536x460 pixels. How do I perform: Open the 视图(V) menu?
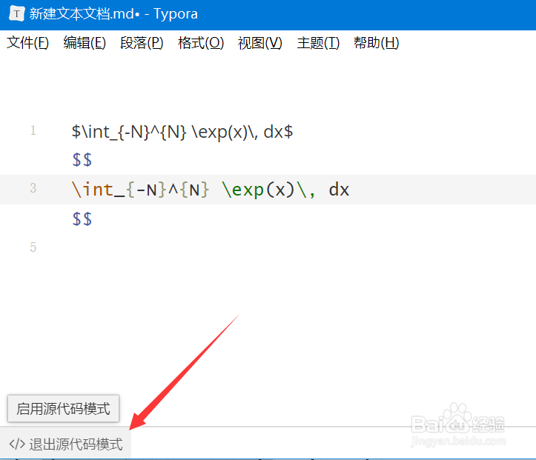[x=259, y=43]
